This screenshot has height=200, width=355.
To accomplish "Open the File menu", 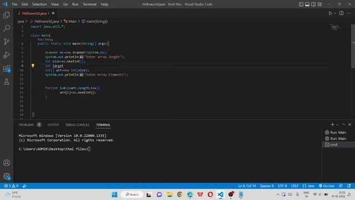I will (x=14, y=4).
